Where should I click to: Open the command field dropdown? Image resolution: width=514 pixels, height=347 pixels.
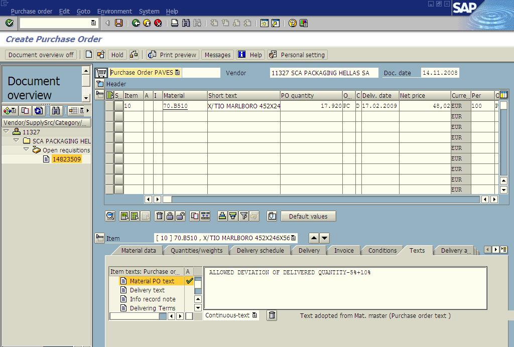[x=93, y=23]
